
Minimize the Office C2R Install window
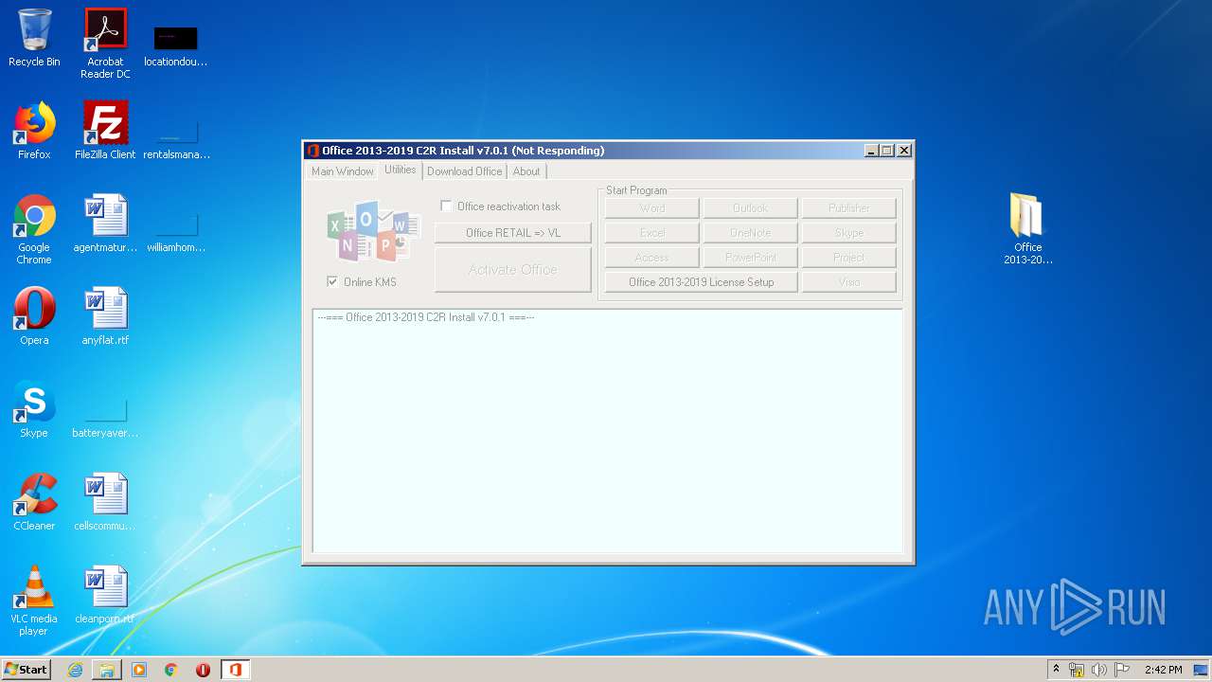[871, 151]
